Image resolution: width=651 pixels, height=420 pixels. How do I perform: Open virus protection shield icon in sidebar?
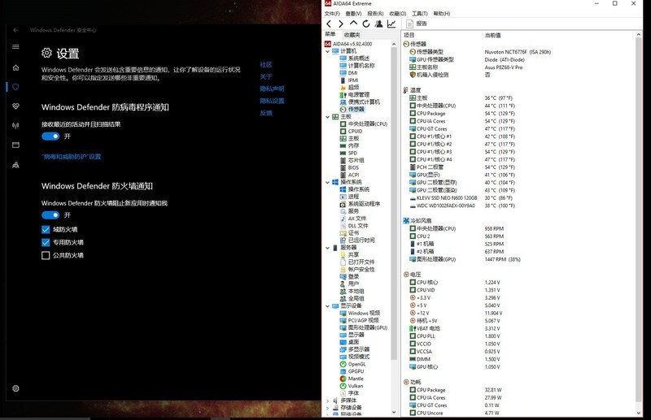15,87
